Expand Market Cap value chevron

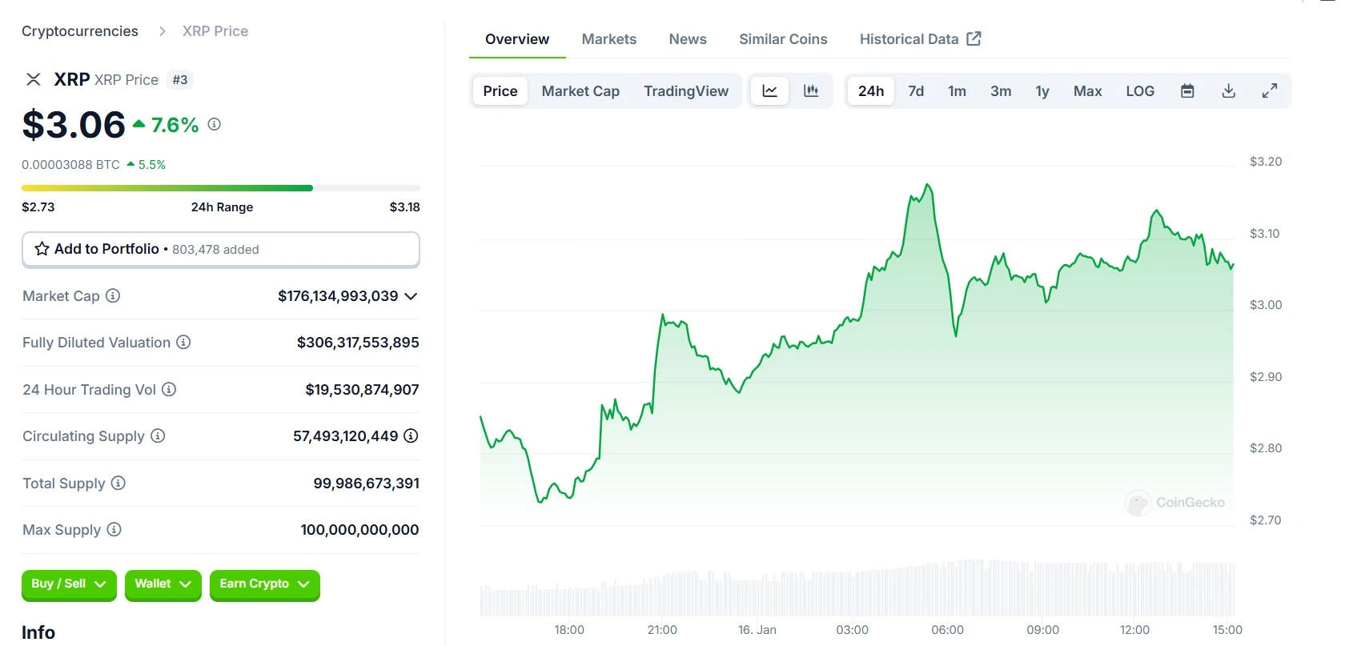[x=411, y=296]
